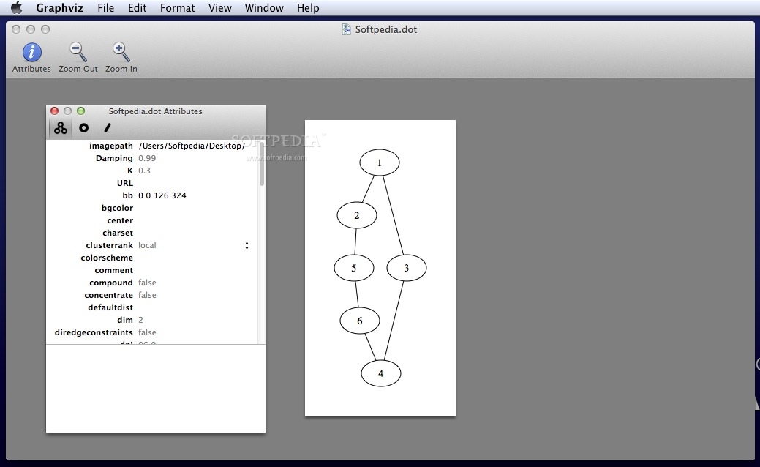Open the Graphviz application menu
The image size is (760, 467).
point(60,8)
